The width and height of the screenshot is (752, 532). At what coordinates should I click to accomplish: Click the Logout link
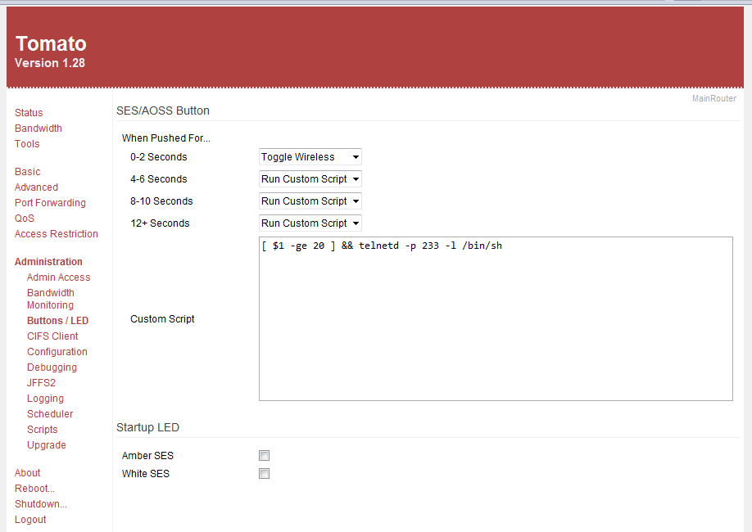(30, 520)
